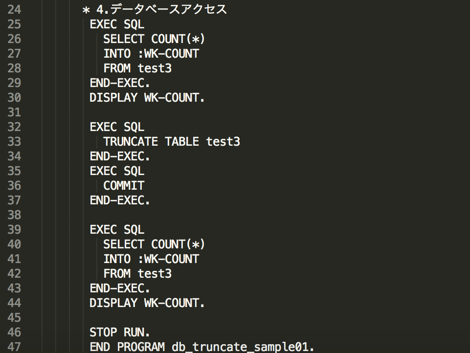Click line number 47 in the gutter

pos(14,347)
